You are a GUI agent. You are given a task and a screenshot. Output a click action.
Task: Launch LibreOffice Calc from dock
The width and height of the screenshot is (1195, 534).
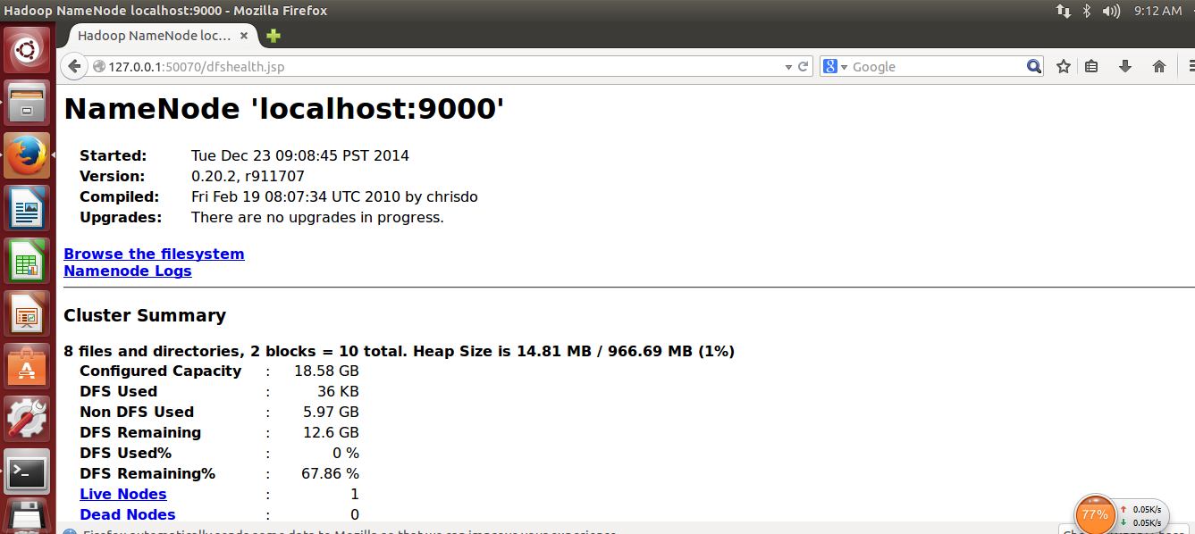(27, 261)
